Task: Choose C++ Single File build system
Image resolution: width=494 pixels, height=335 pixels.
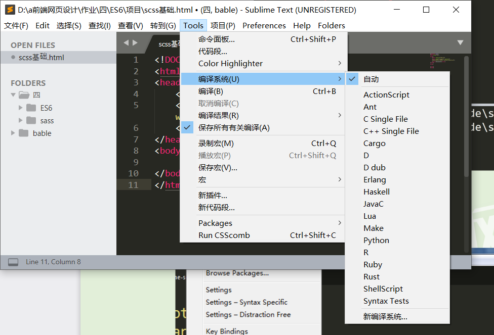Action: 397,131
